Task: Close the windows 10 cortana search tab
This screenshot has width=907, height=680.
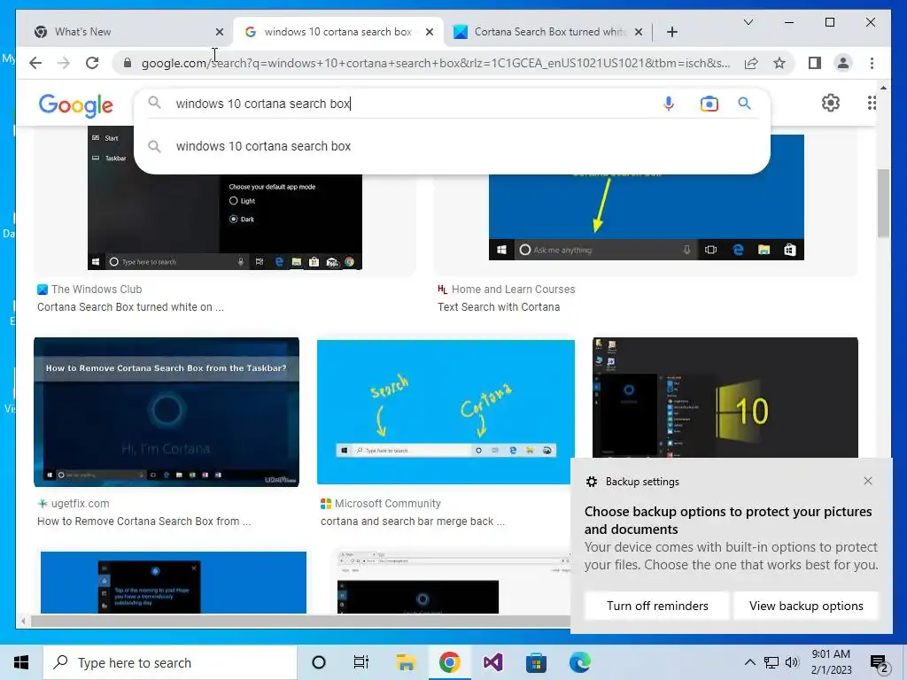Action: pos(430,32)
